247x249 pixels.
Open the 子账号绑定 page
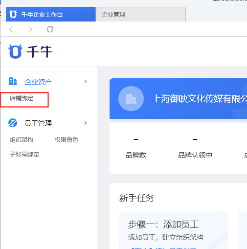point(24,155)
